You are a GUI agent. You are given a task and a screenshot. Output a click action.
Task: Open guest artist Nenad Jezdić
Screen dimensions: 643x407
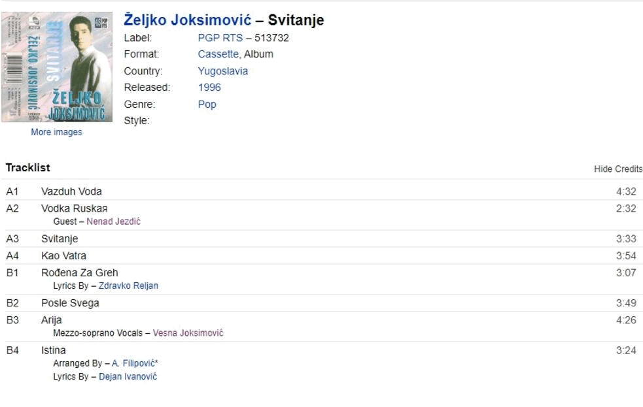(114, 221)
